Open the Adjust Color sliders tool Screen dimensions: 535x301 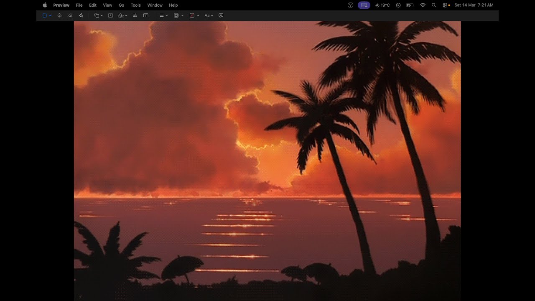tap(135, 15)
